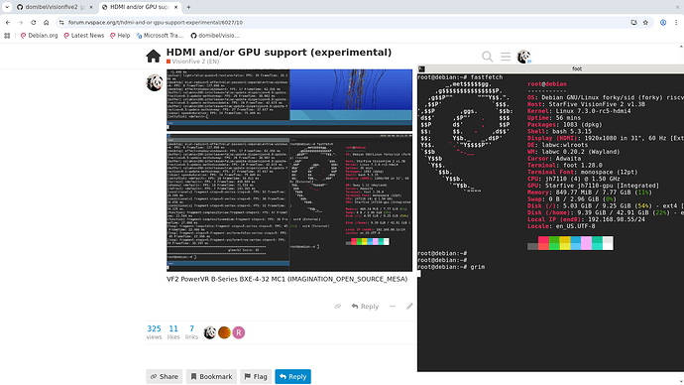Click the install/cast icon in address bar
This screenshot has width=684, height=385.
tap(633, 22)
